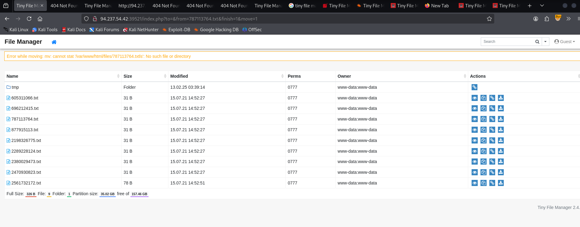Download file 2561732172.txt

(x=501, y=183)
